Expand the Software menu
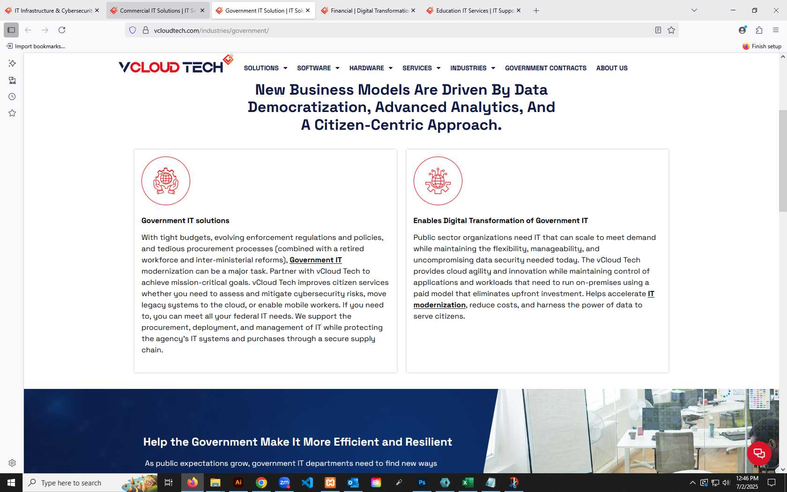Screen dimensions: 787x492 point(318,68)
